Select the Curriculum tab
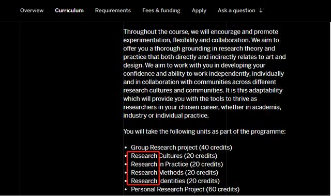Screen dimensions: 331x196 [x=69, y=10]
